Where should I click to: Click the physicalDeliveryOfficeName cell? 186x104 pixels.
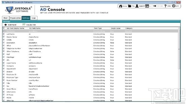pos(39,46)
